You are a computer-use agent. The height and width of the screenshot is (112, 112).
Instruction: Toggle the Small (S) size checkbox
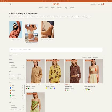[10, 105]
